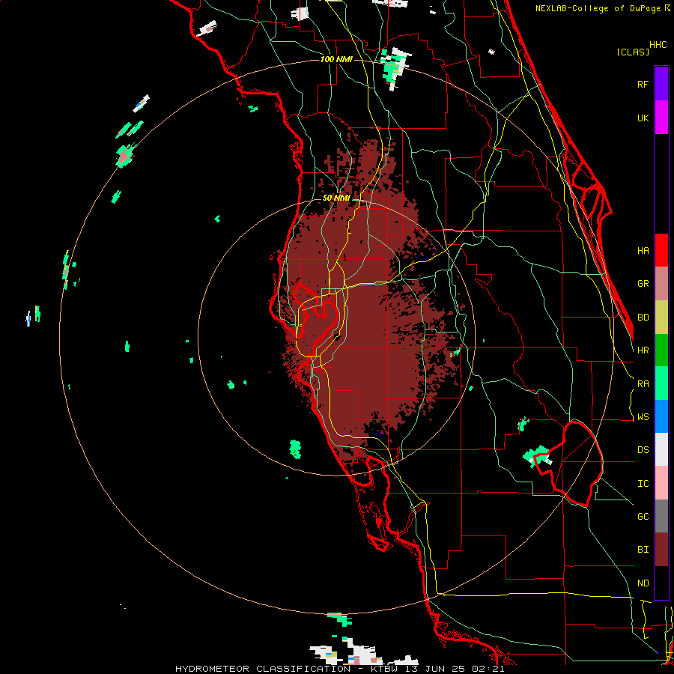Click the NEXLAB-College of DuPage credit text
The height and width of the screenshot is (674, 674).
point(598,8)
